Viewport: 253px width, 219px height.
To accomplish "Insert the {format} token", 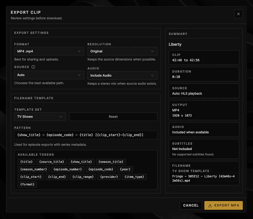I will pos(27,184).
